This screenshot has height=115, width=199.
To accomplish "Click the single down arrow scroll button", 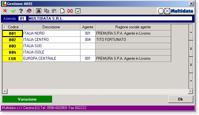I will (x=191, y=81).
